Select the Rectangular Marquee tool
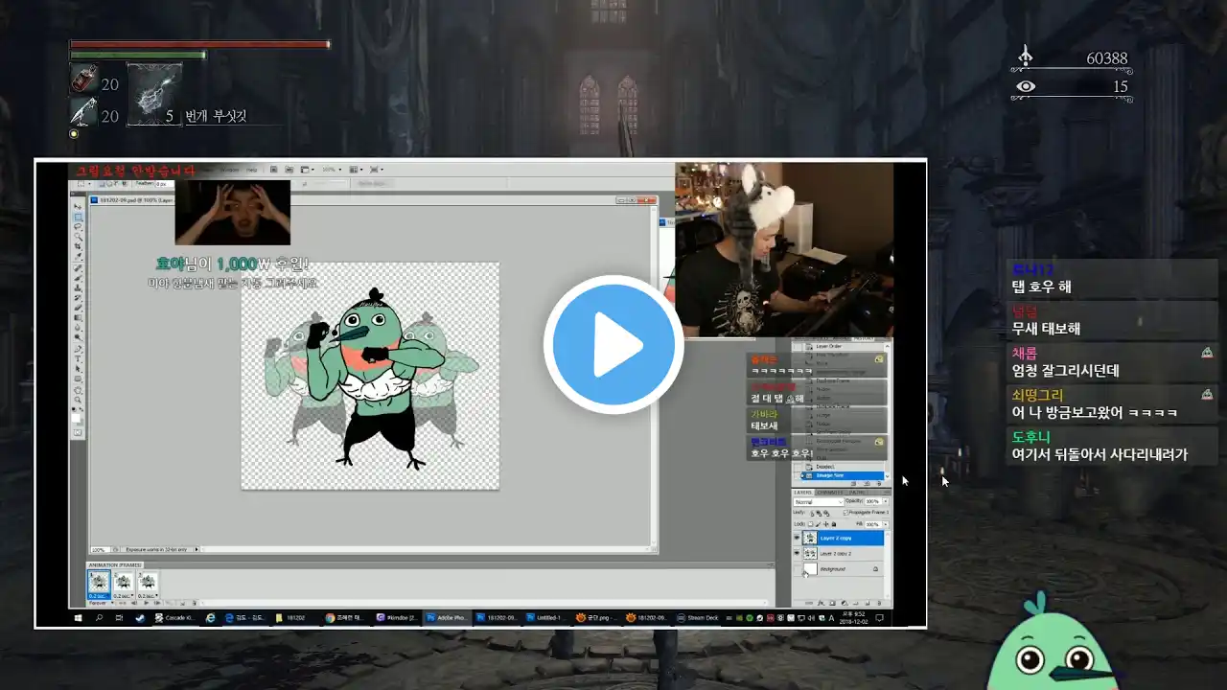Screen dimensions: 1227x690 pyautogui.click(x=79, y=218)
